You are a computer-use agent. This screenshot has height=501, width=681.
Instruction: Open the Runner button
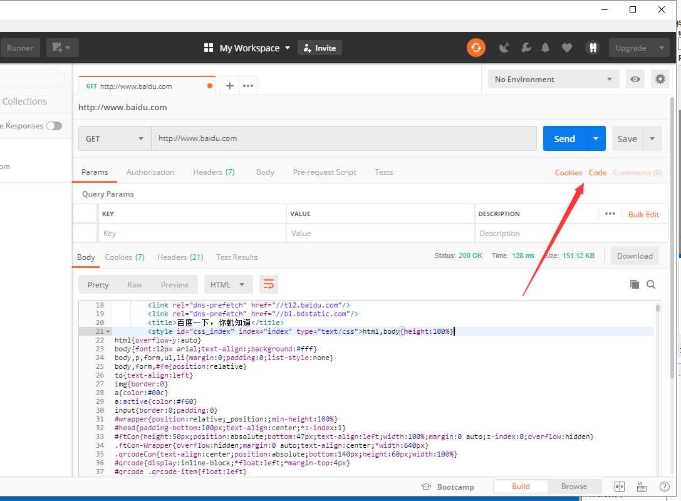point(20,48)
